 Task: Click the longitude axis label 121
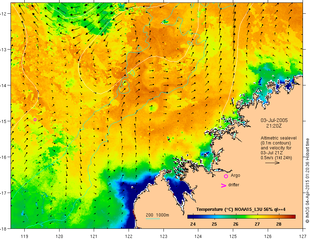(94, 236)
